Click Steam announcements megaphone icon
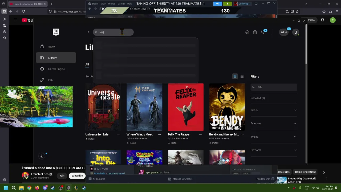 tap(218, 4)
